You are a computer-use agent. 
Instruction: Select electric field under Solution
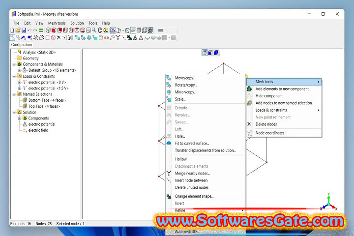(38, 130)
